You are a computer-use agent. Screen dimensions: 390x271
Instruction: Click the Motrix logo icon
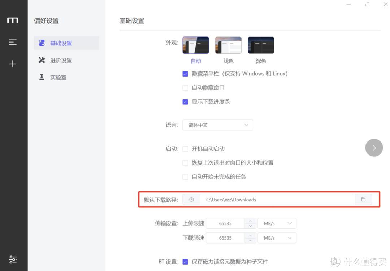coord(13,20)
